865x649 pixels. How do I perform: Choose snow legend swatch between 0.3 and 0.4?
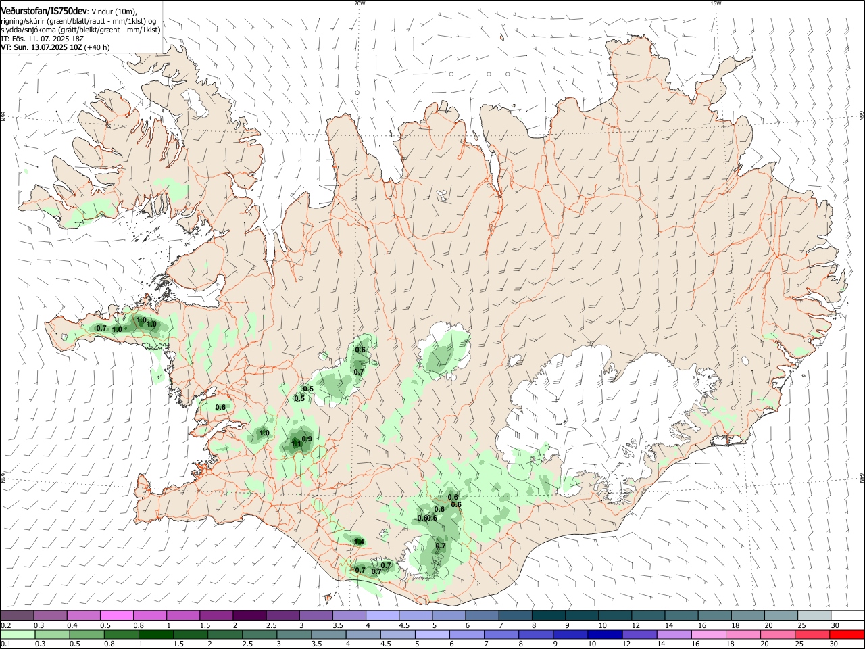pyautogui.click(x=51, y=615)
